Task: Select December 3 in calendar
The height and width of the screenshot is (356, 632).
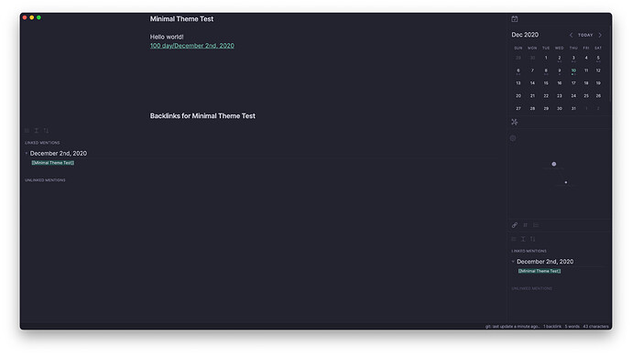Action: 573,58
